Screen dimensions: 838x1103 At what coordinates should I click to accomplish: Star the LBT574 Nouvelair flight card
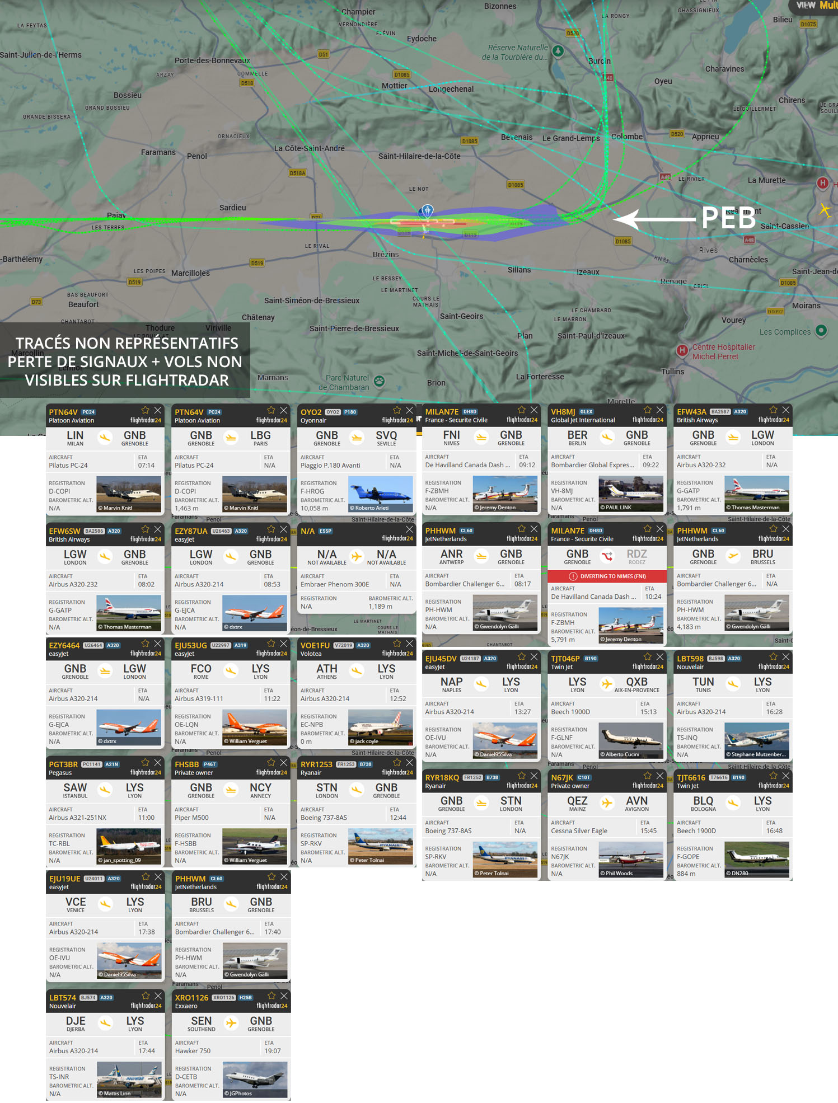click(146, 996)
